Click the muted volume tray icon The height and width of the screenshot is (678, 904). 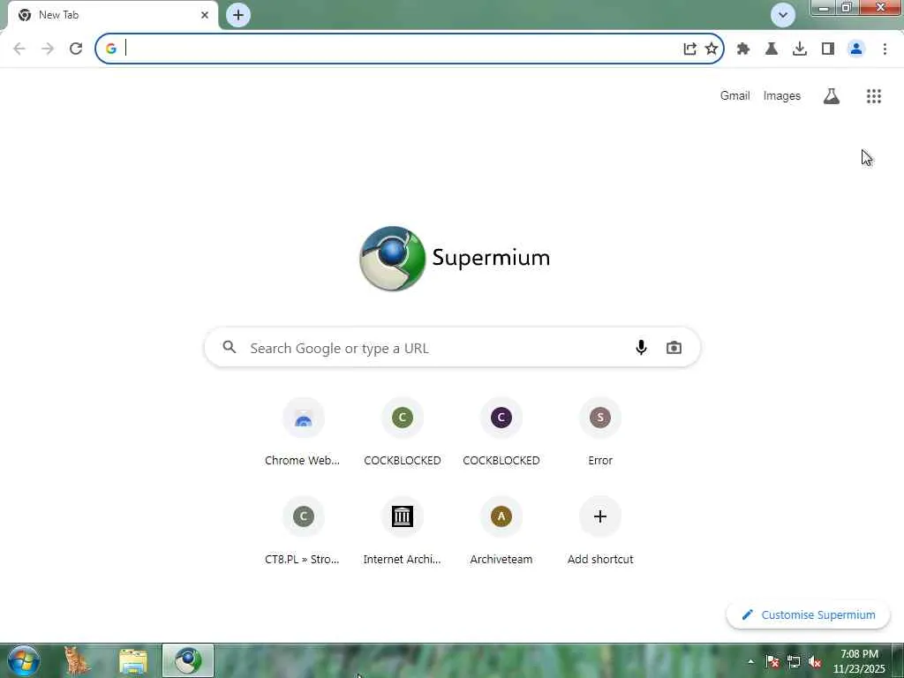click(815, 662)
